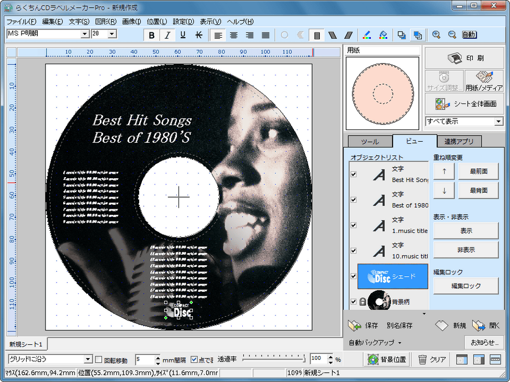
Task: Select arc text layout icon
Action: [x=300, y=35]
